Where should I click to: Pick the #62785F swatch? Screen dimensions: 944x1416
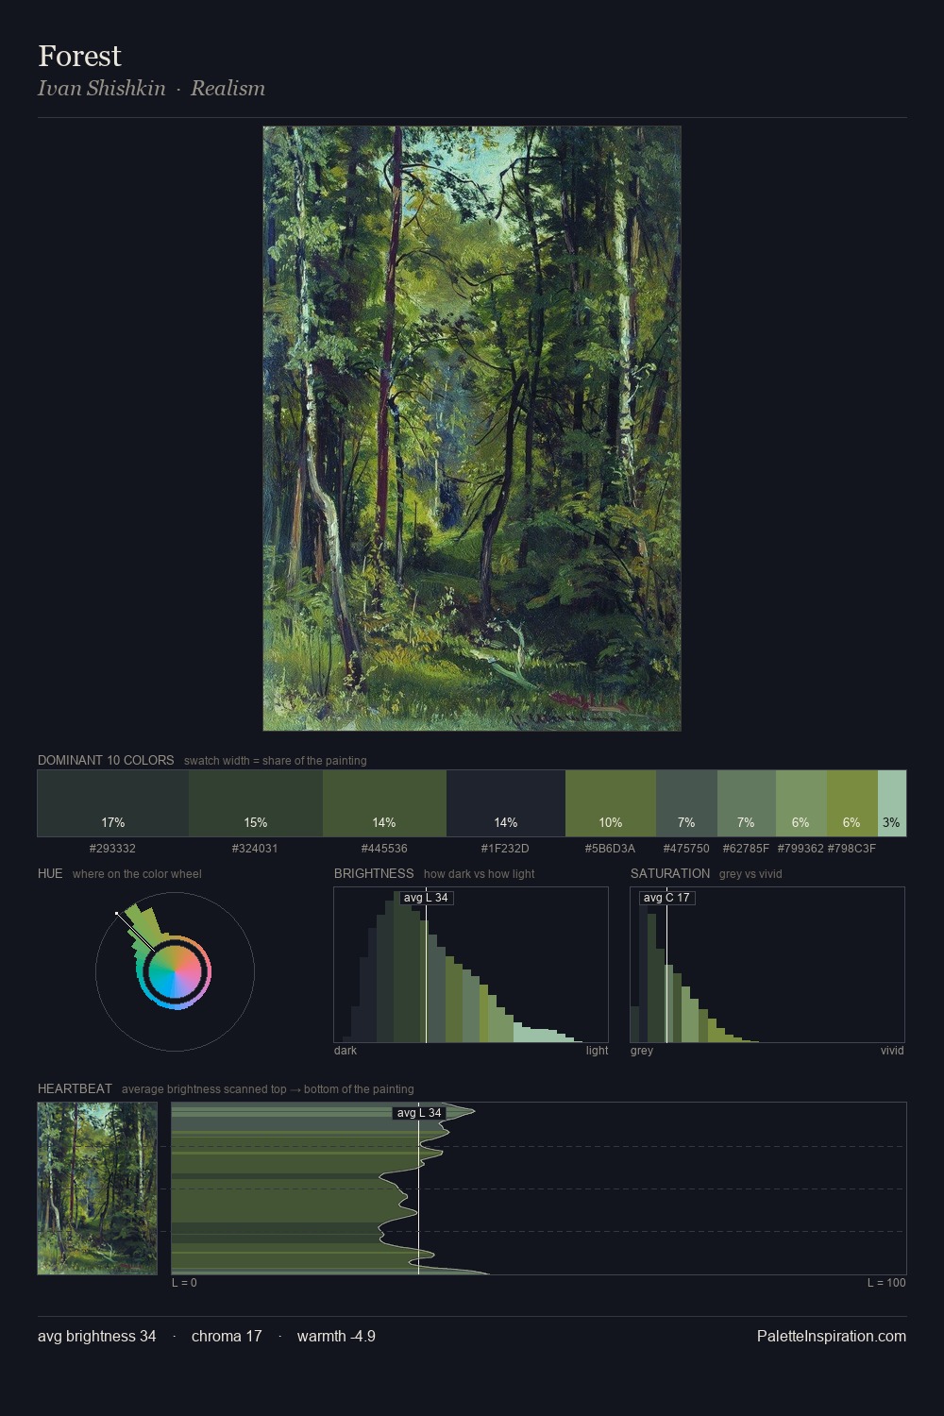[747, 803]
